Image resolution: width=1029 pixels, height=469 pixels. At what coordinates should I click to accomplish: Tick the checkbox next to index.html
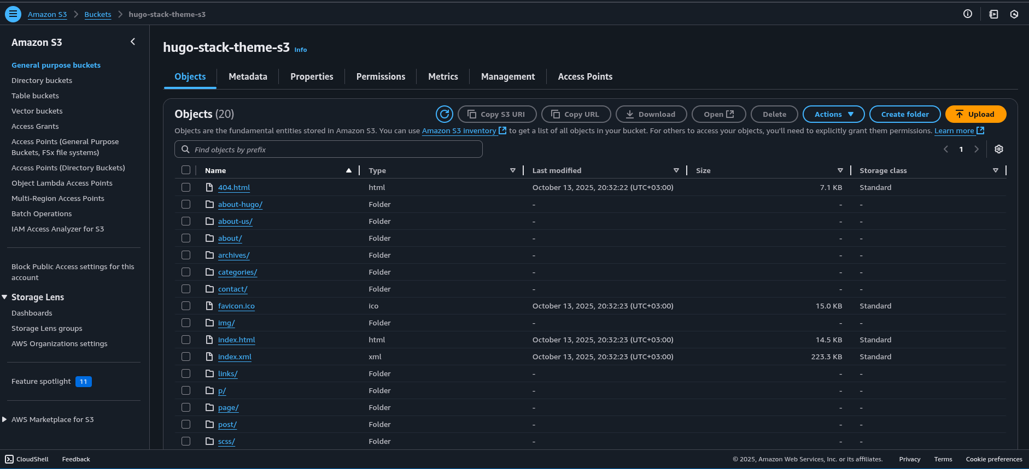coord(186,340)
